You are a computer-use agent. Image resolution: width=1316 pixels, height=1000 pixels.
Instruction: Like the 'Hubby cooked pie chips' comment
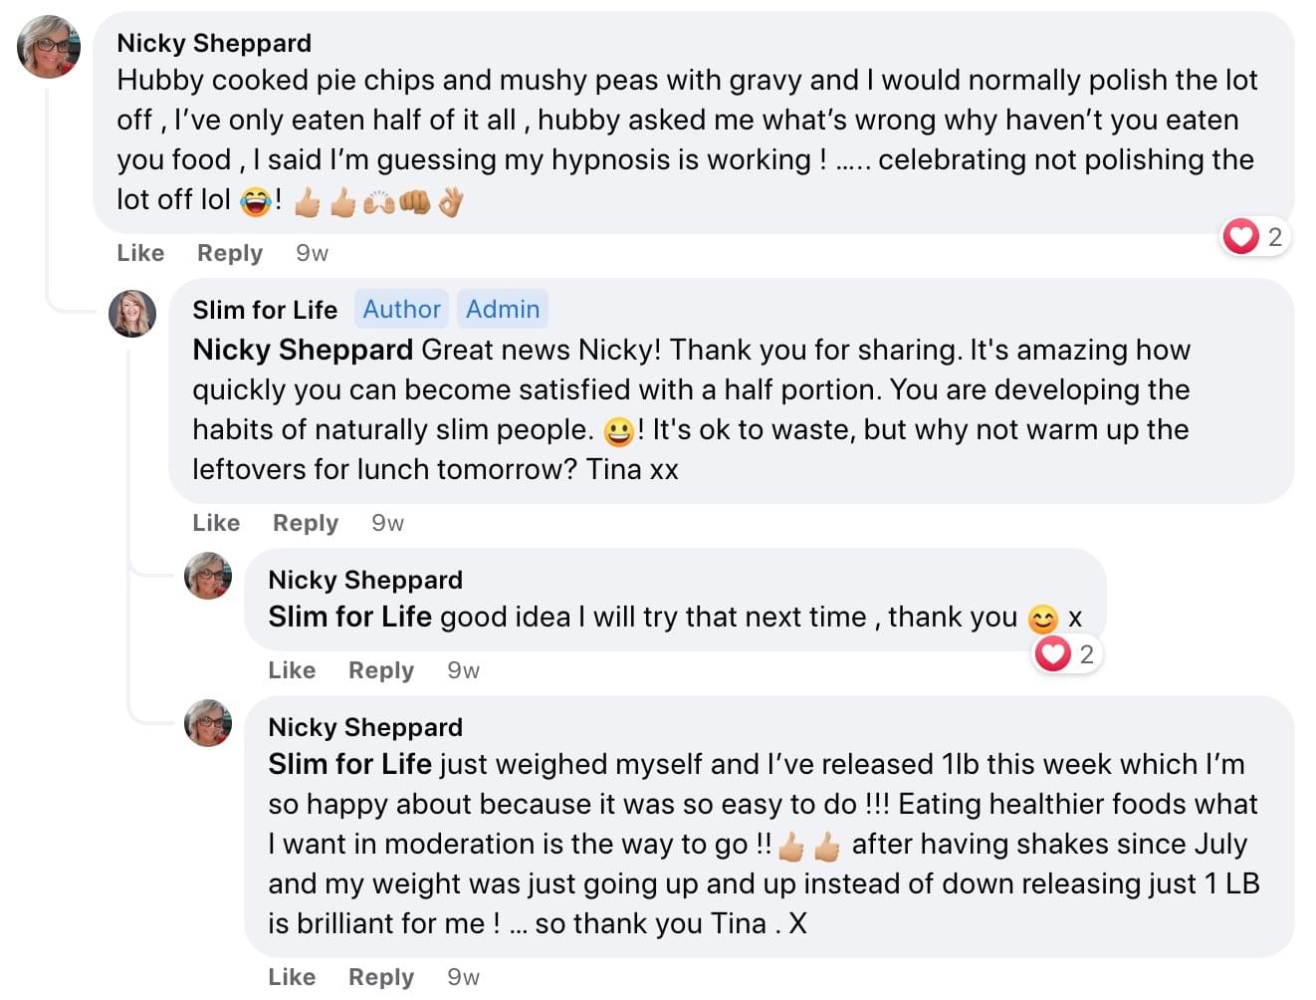140,253
